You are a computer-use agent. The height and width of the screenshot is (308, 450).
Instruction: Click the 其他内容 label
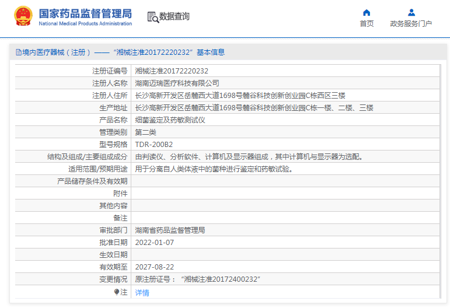point(113,206)
